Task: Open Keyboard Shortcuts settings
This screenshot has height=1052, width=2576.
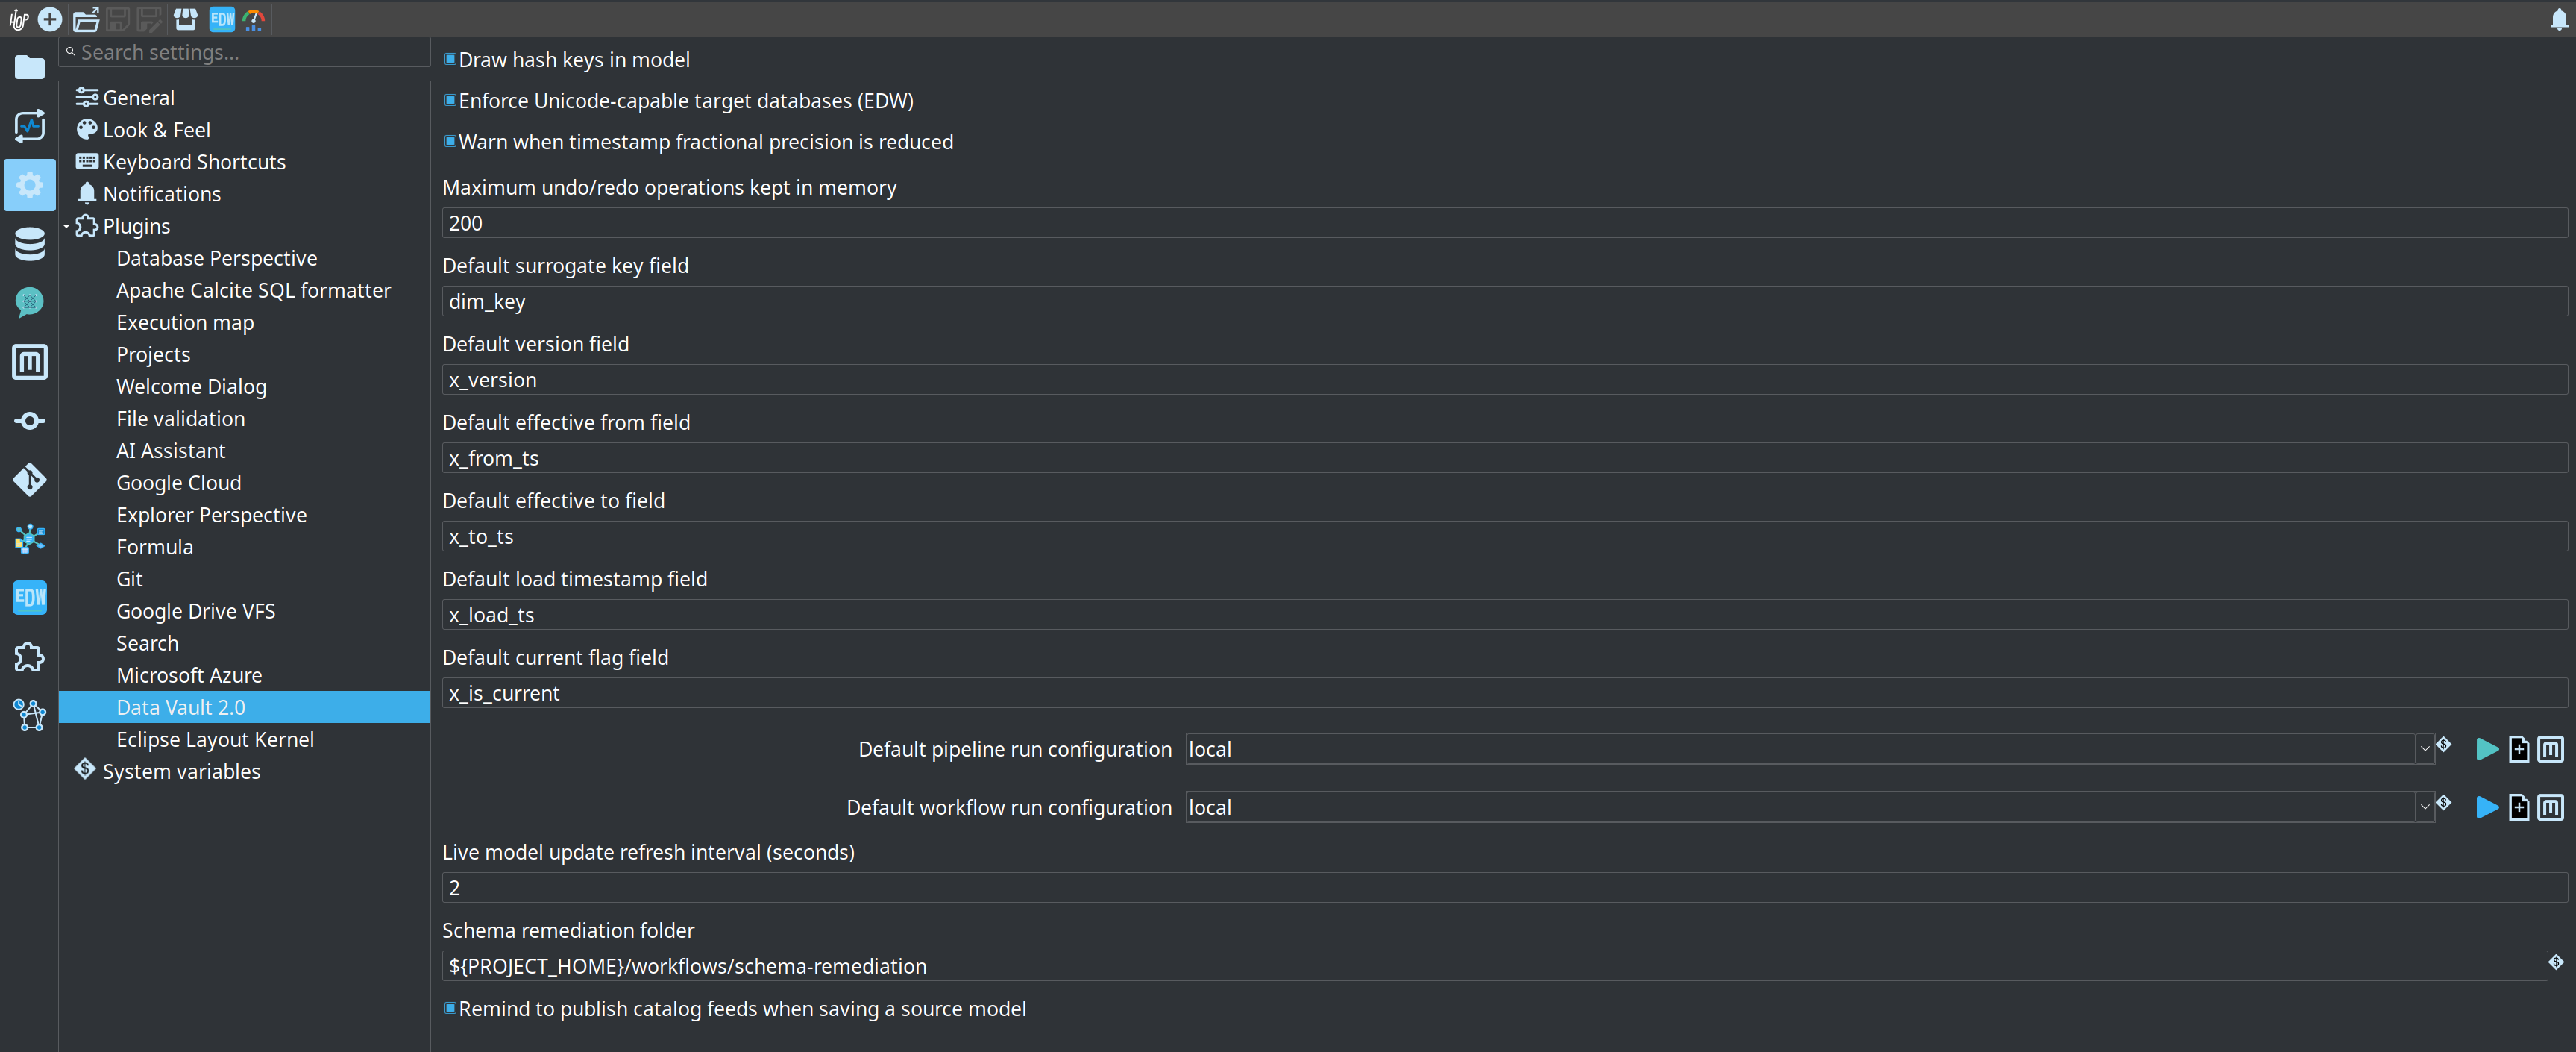Action: click(x=194, y=162)
